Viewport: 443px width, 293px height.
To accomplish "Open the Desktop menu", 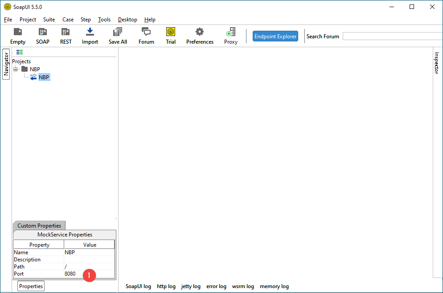I will pyautogui.click(x=127, y=20).
